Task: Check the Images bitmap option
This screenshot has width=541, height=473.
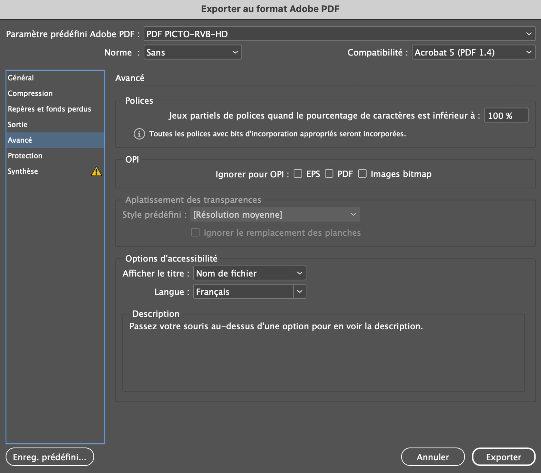Action: point(362,174)
